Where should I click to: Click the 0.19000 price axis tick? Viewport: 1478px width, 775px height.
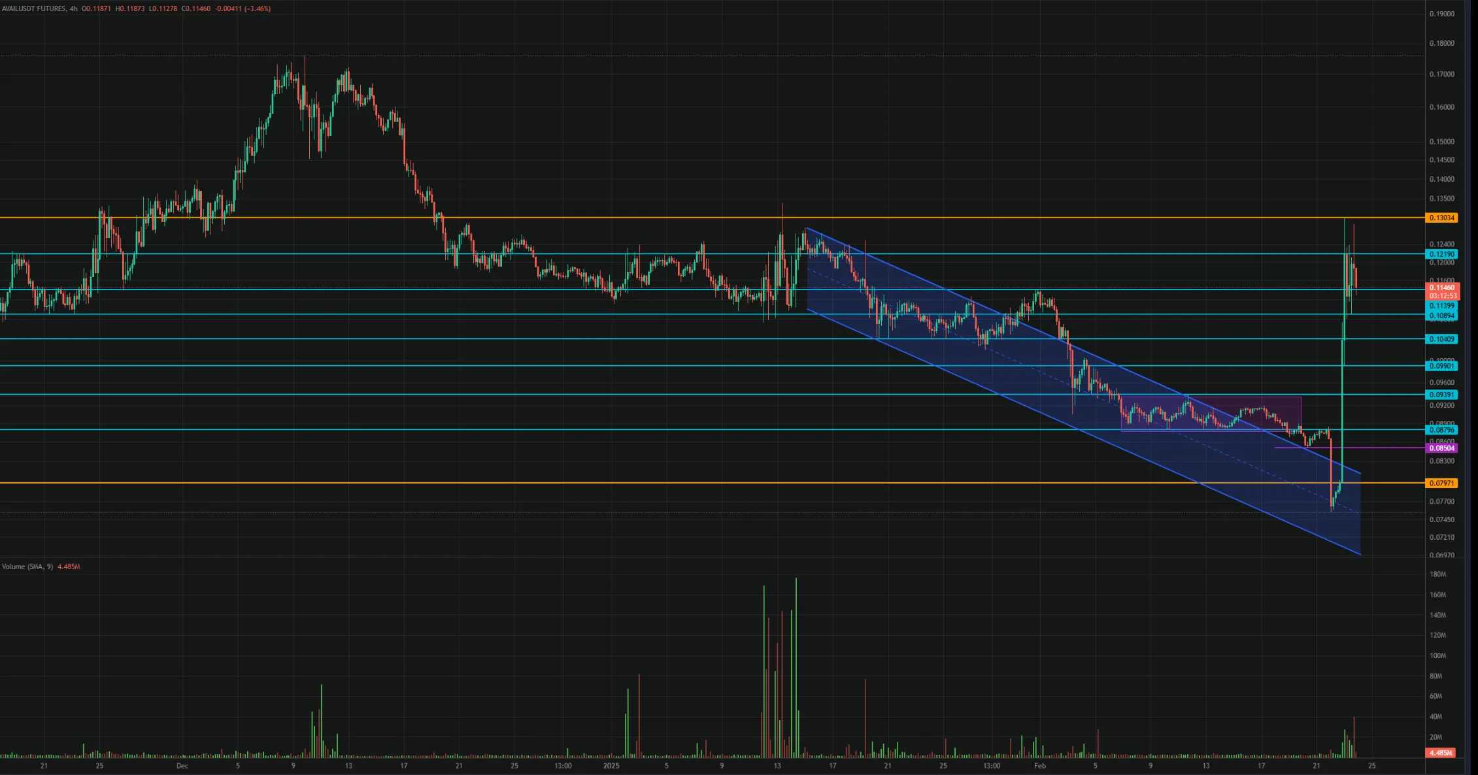[1441, 14]
